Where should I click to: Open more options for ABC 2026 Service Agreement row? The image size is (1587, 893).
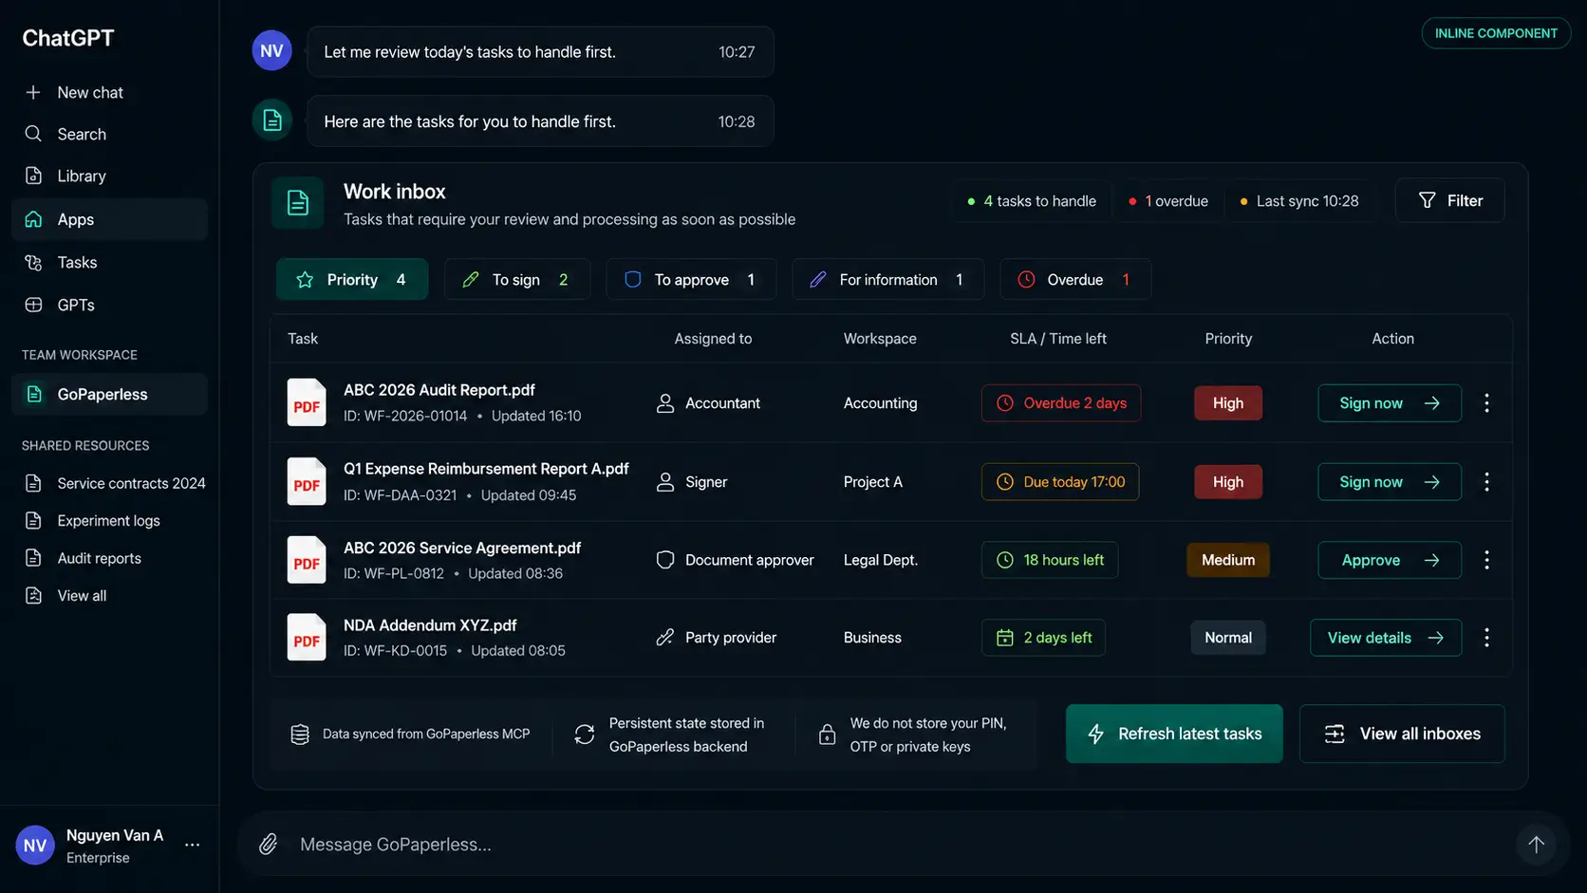(x=1486, y=560)
